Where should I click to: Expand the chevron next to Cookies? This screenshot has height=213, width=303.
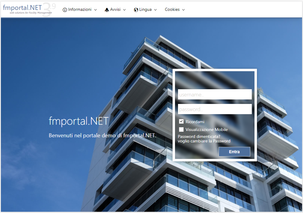pyautogui.click(x=183, y=10)
